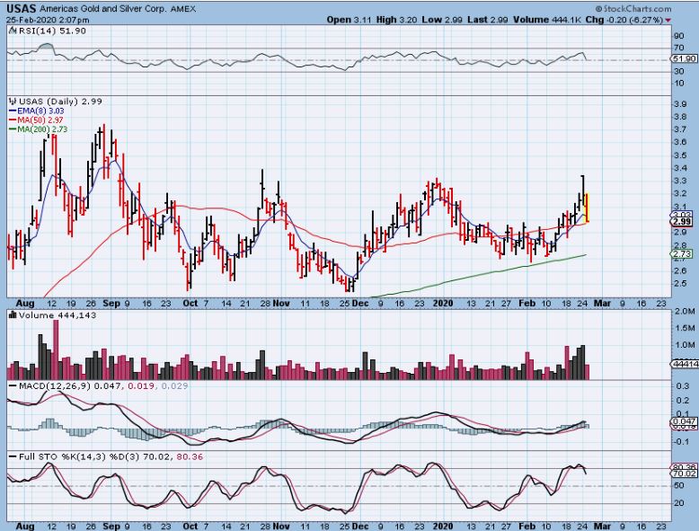Click the RSI(14) 51.90 indicator label
The image size is (699, 531).
tap(52, 31)
